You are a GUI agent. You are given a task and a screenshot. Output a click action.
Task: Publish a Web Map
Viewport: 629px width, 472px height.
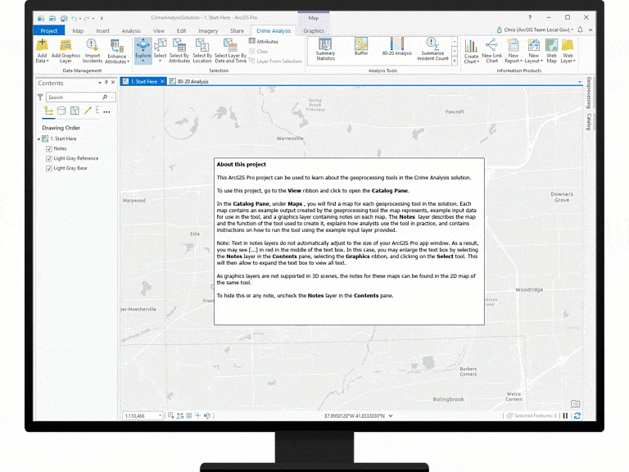tap(551, 51)
